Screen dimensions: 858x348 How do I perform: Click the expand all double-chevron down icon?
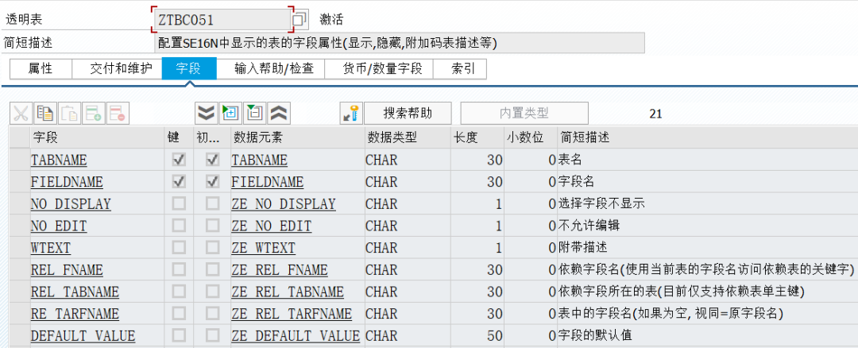[207, 114]
